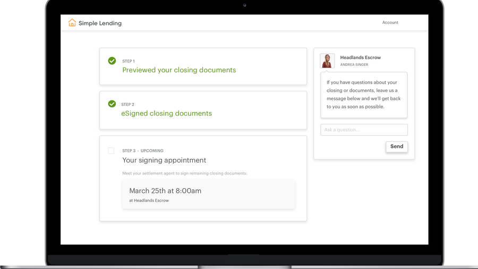The width and height of the screenshot is (478, 269).
Task: Click Andrea Singer's profile photo
Action: [x=327, y=61]
